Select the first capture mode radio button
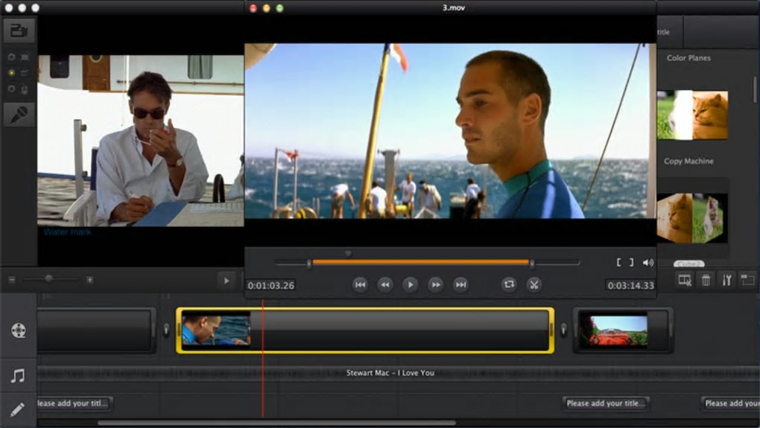760x428 pixels. pos(11,57)
